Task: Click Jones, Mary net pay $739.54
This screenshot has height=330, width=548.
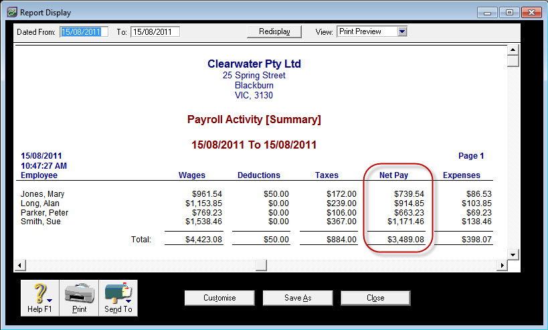Action: pyautogui.click(x=409, y=194)
